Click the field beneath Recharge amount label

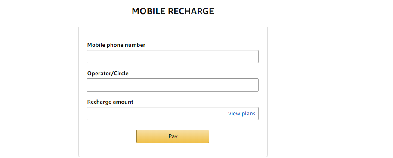coord(173,113)
